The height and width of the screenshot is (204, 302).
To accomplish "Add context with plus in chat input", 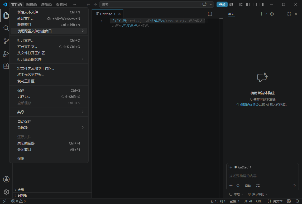I will tap(231, 186).
